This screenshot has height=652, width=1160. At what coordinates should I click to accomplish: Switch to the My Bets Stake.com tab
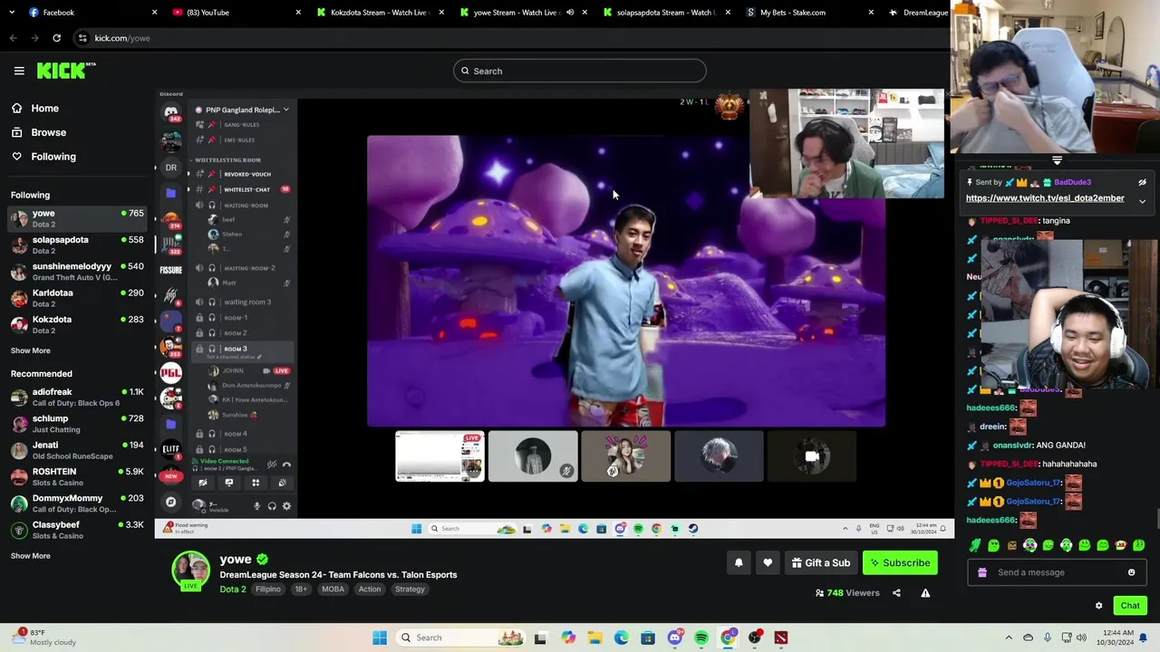pos(809,13)
